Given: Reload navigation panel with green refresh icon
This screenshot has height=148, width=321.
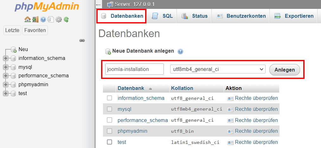Looking at the screenshot, I should coord(66,19).
